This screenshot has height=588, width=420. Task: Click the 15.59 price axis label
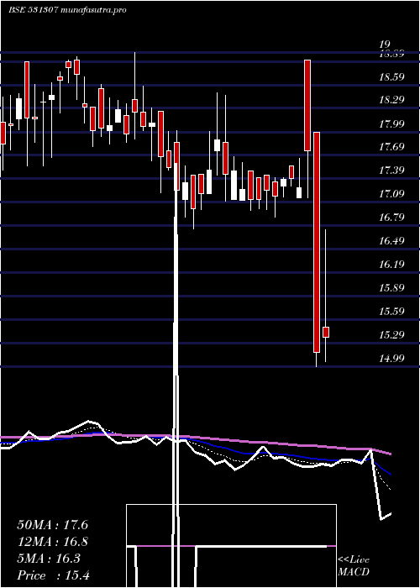tap(391, 312)
